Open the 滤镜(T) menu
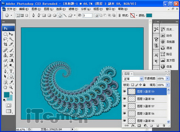180x132 pixels. tap(73, 9)
